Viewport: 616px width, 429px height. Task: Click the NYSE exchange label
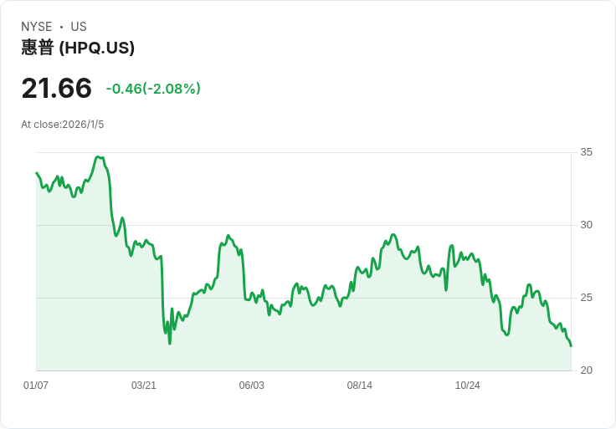coord(37,27)
